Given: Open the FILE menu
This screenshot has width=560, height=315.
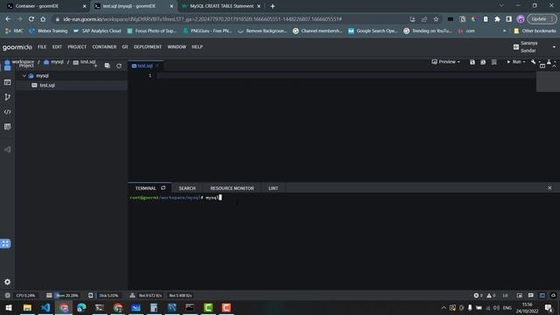Looking at the screenshot, I should (42, 46).
